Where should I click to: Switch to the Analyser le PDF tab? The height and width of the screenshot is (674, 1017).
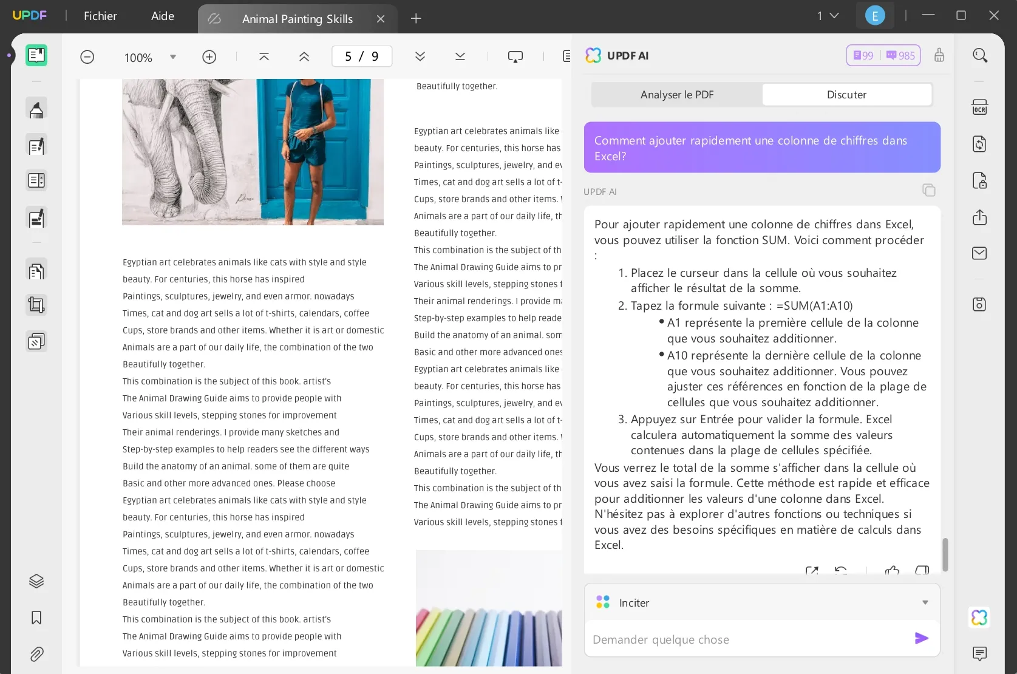coord(676,94)
